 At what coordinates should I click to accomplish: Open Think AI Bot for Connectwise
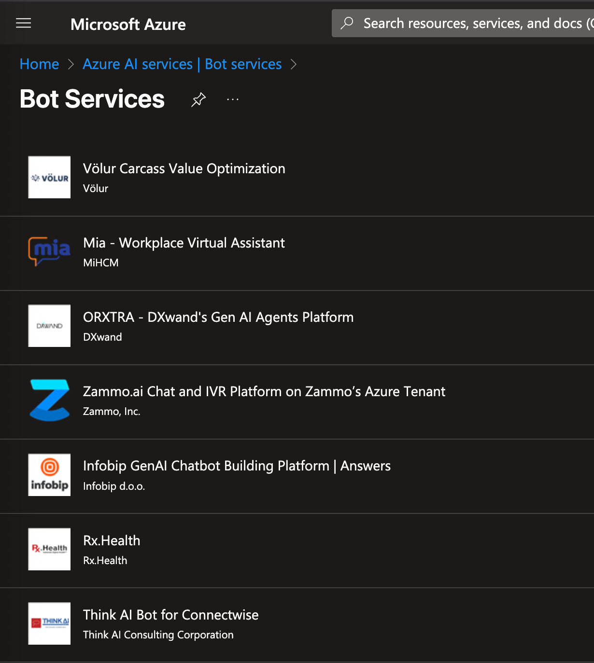(171, 615)
